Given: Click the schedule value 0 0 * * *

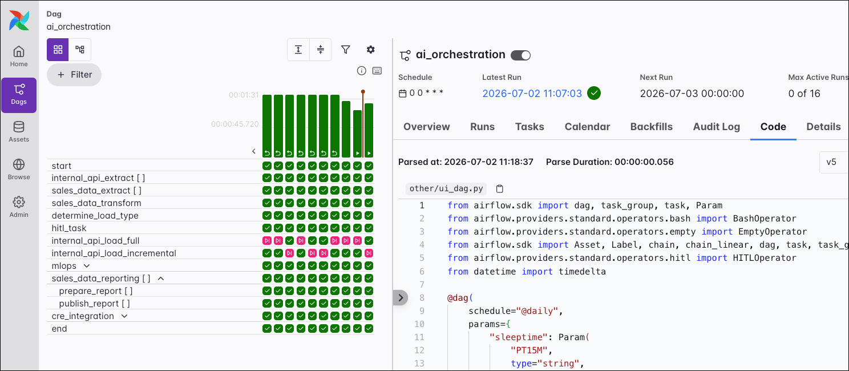Looking at the screenshot, I should (426, 93).
